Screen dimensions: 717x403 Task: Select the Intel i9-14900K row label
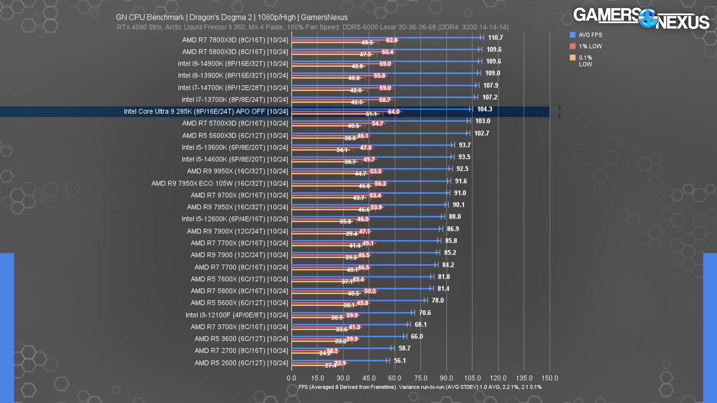(x=233, y=64)
